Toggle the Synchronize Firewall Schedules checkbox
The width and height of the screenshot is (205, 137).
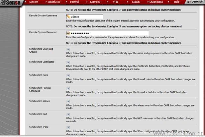point(68,89)
